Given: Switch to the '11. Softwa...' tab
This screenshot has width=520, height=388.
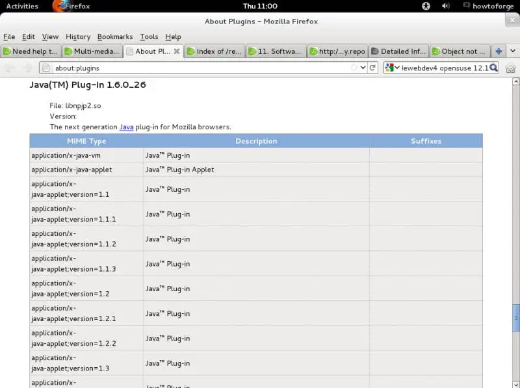Looking at the screenshot, I should click(x=276, y=51).
